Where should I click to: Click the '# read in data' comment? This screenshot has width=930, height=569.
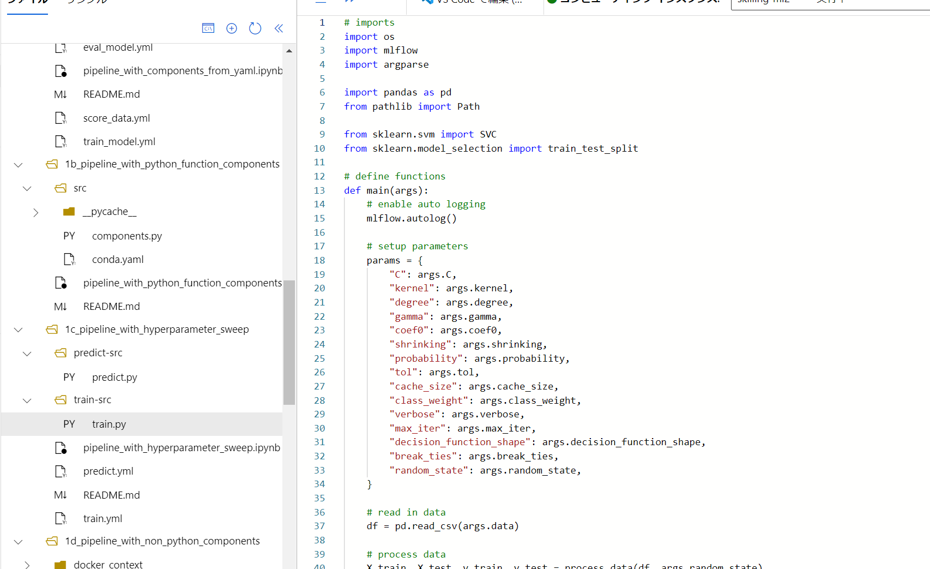[x=406, y=512]
